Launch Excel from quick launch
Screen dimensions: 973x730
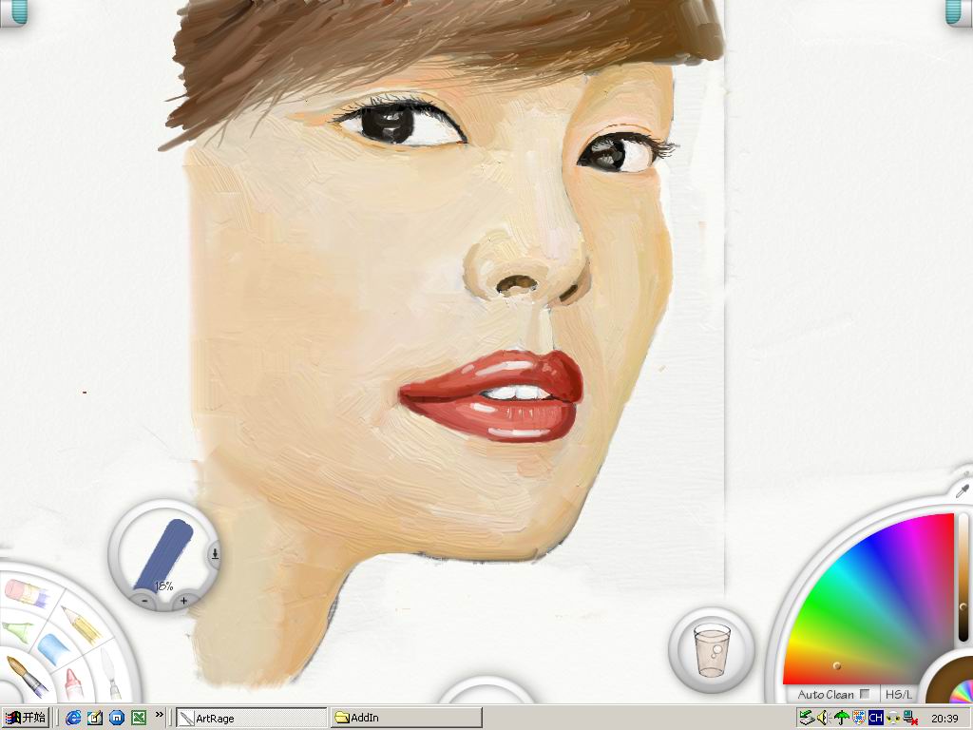(139, 718)
